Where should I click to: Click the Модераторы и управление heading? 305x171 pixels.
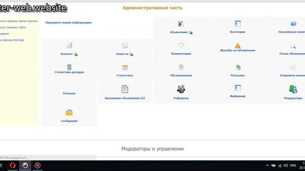tap(152, 149)
